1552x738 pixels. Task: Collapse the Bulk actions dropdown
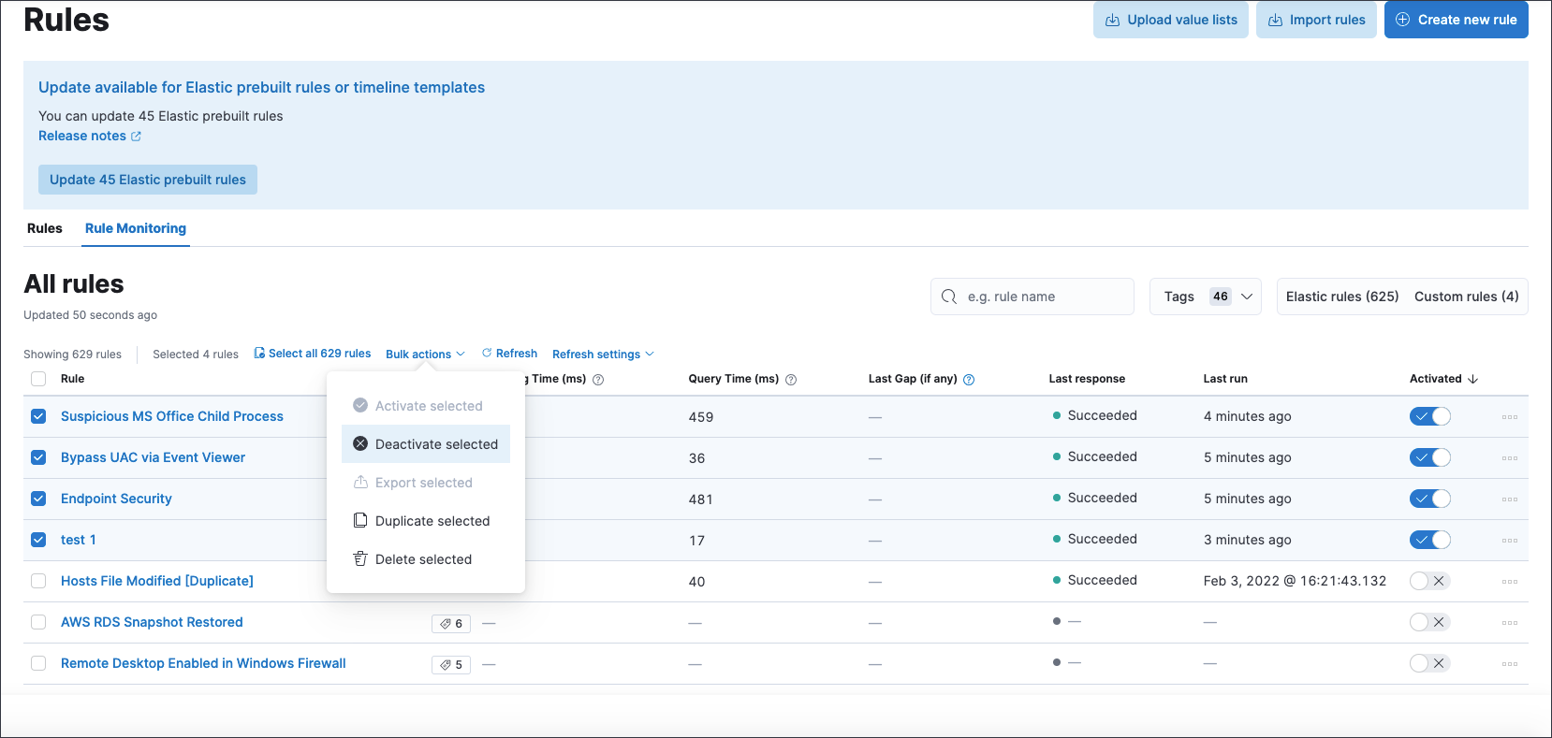[425, 355]
